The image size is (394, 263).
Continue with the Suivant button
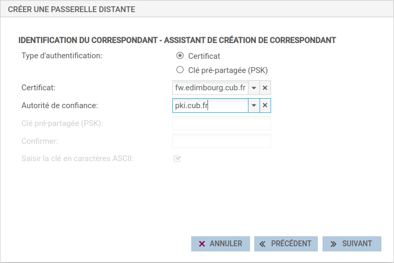(351, 244)
